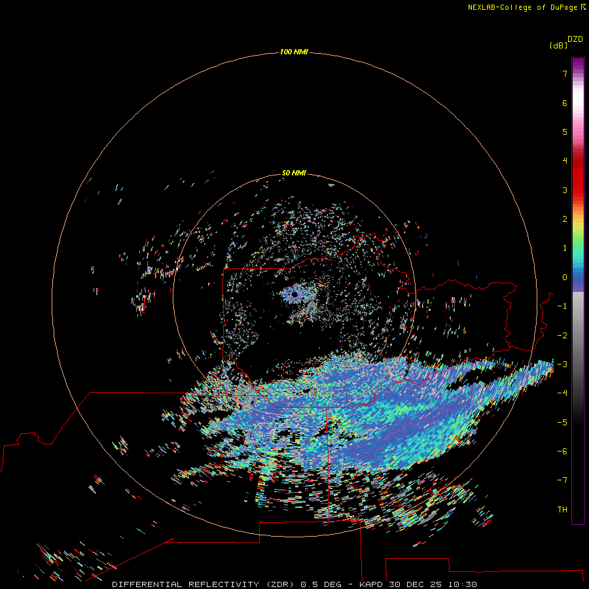
Task: Select the 5 dB tick label
Action: (565, 132)
